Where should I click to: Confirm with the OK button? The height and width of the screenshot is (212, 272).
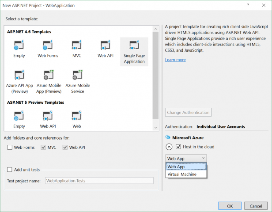[230, 206]
